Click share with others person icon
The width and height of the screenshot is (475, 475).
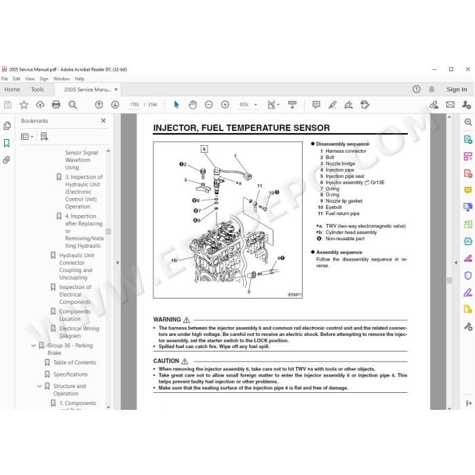point(467,104)
